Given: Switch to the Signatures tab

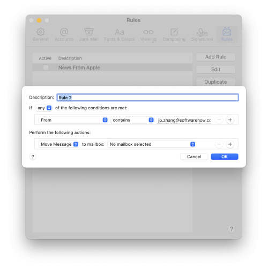Looking at the screenshot, I should [x=202, y=35].
